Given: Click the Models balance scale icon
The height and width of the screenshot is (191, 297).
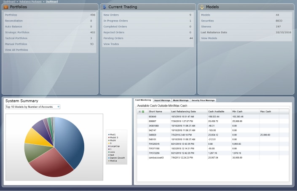Looking at the screenshot, I should (x=202, y=7).
